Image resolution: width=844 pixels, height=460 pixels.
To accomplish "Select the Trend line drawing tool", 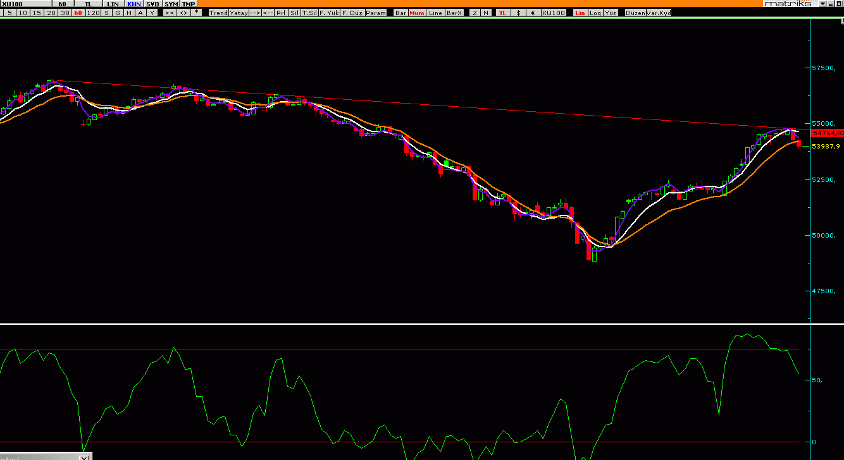I will pos(218,13).
